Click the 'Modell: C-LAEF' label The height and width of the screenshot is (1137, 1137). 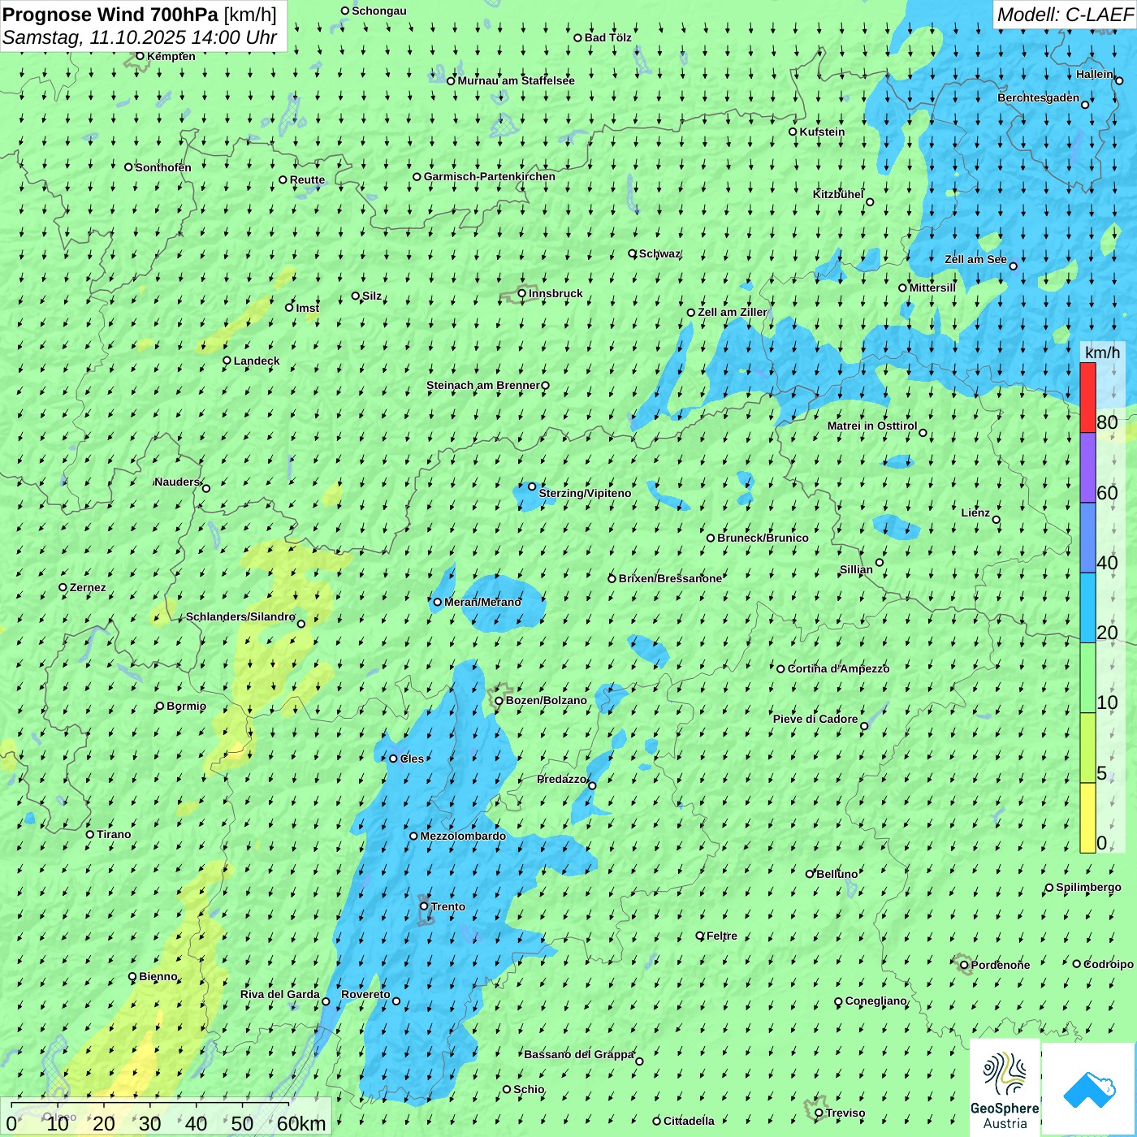click(x=1065, y=15)
